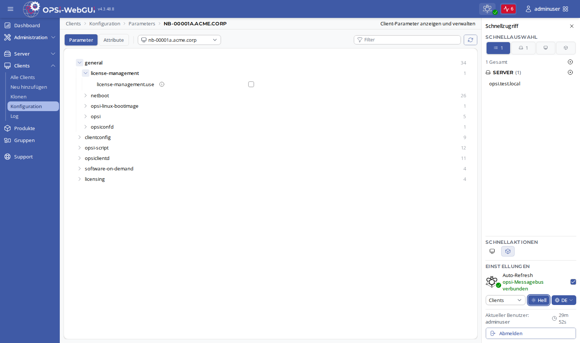The height and width of the screenshot is (343, 580).
Task: Click the Abmelden logout button
Action: click(531, 333)
